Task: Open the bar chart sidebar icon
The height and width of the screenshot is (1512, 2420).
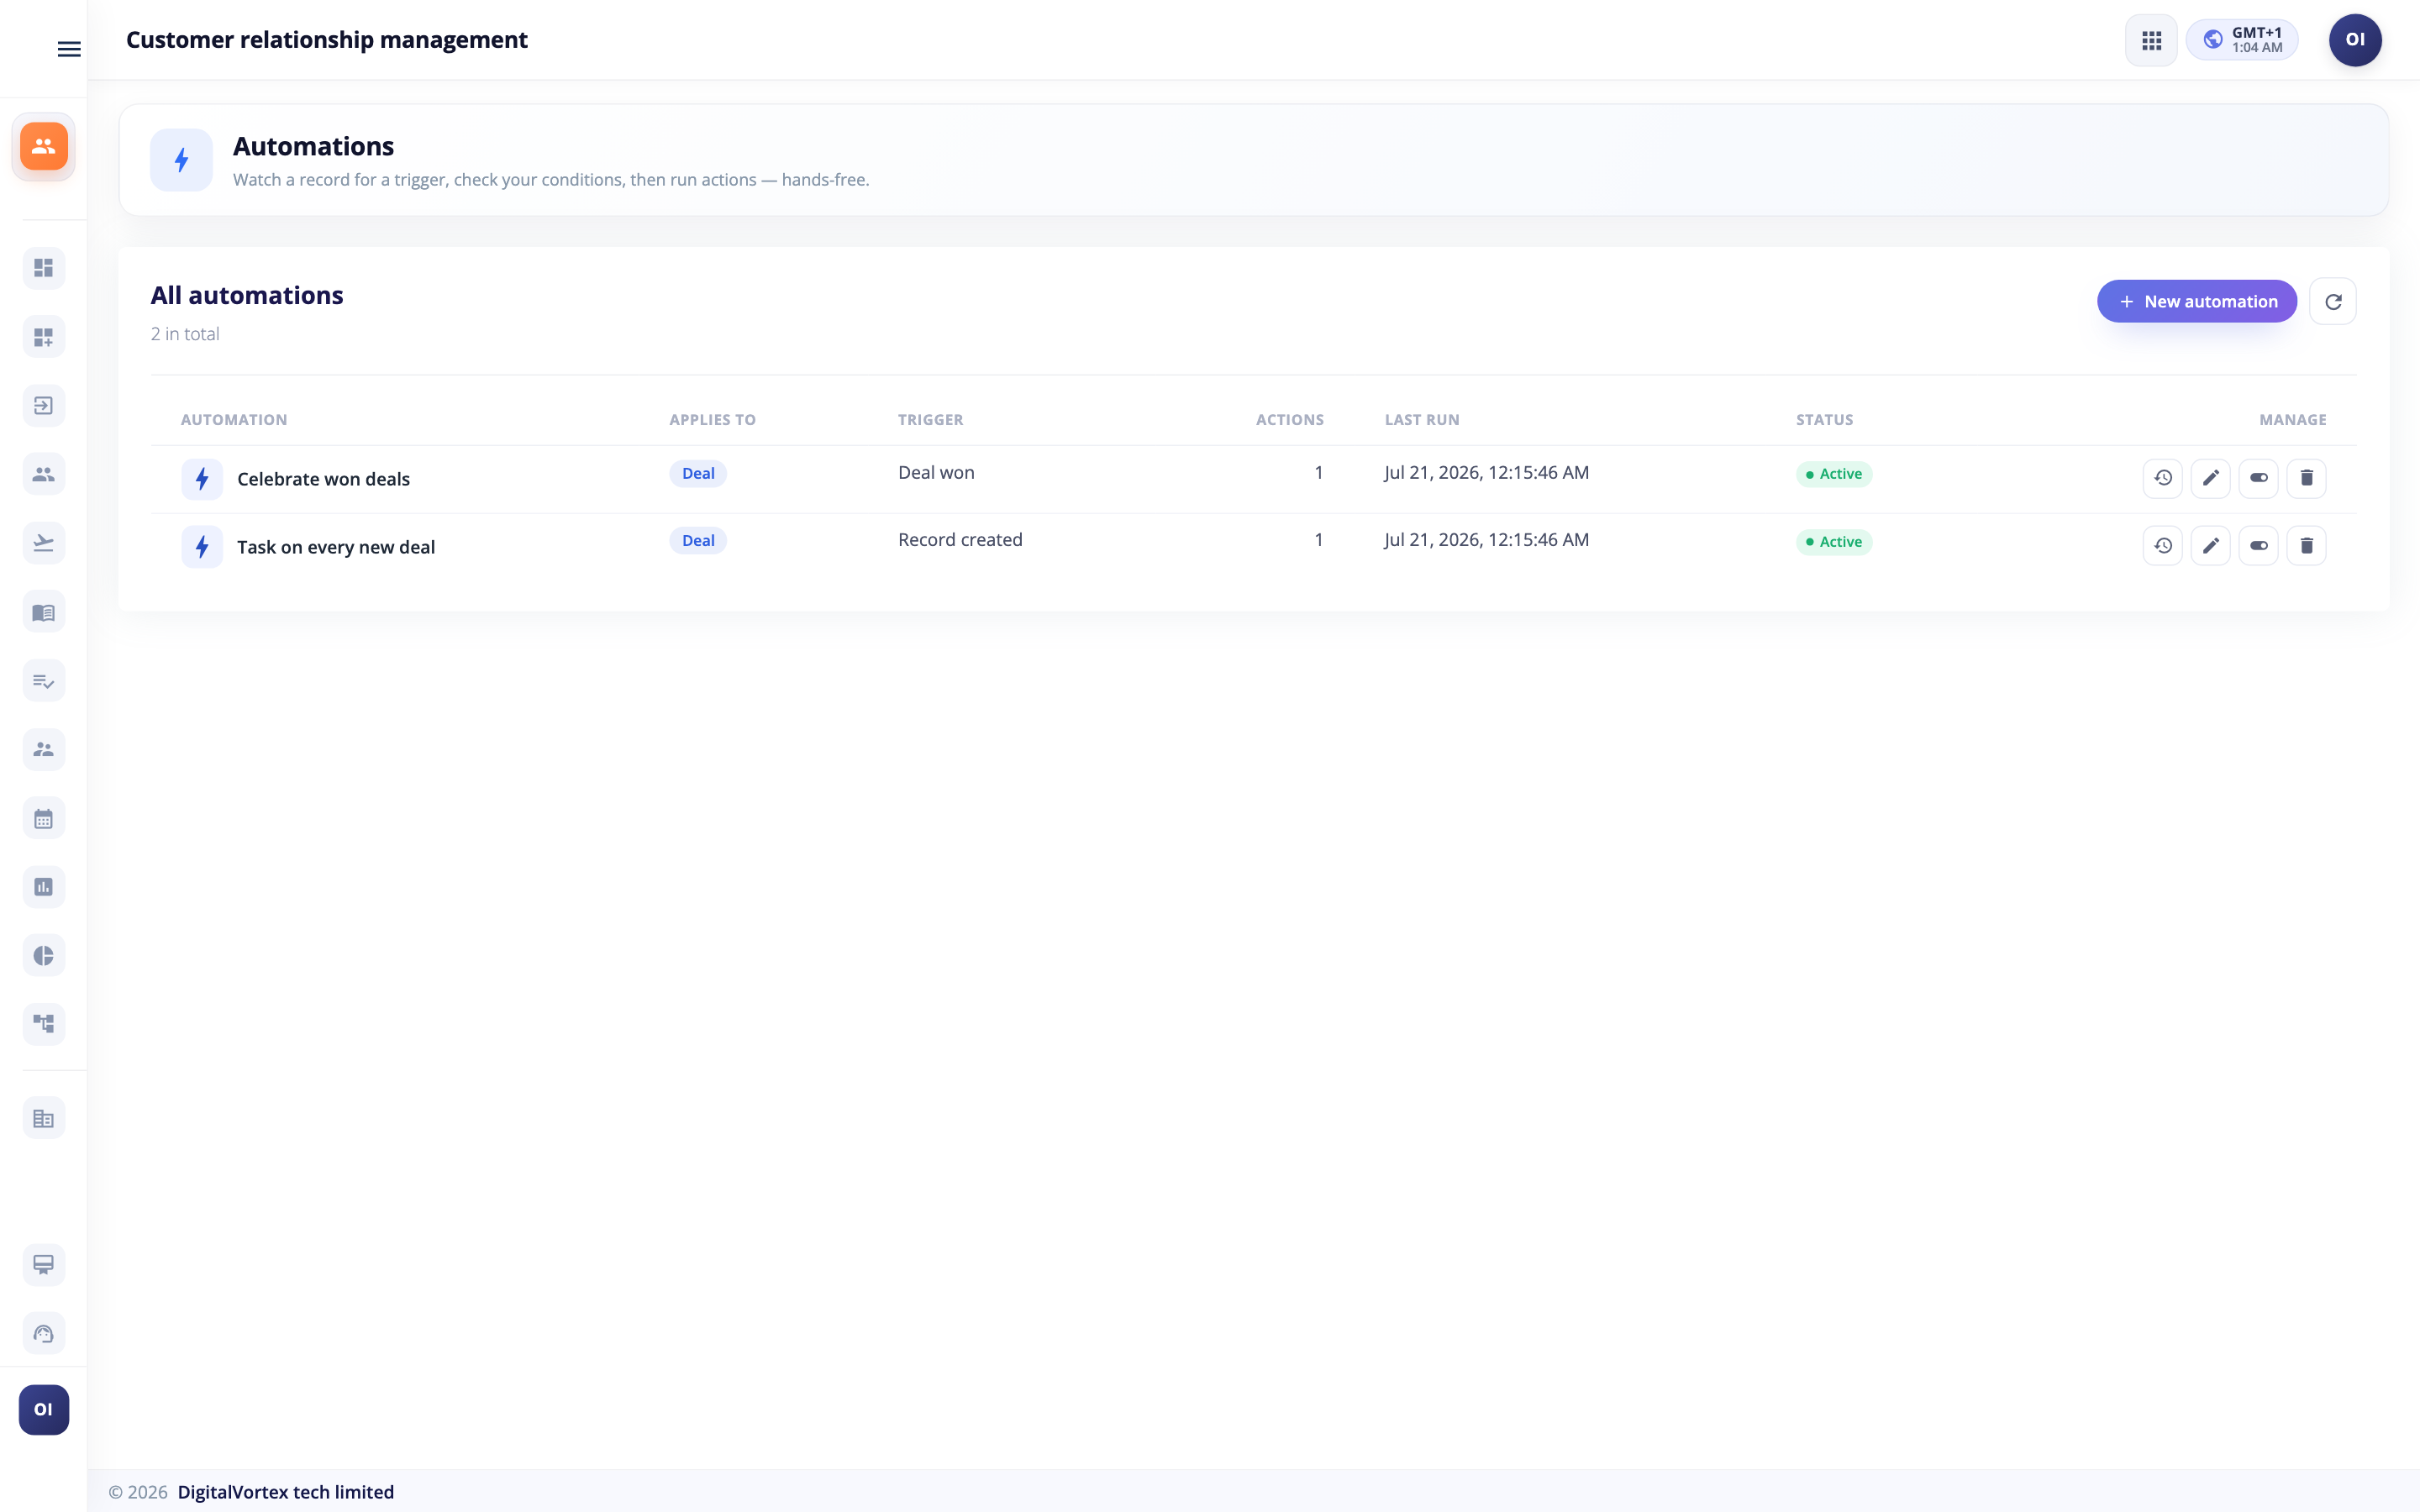Action: 44,887
